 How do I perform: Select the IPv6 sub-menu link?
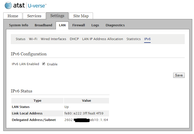pos(147,39)
